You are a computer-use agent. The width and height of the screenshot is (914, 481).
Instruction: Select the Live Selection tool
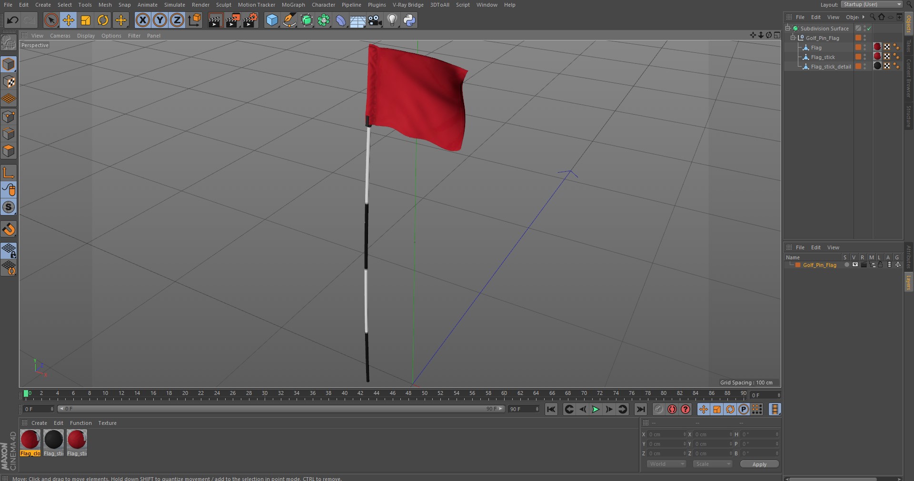[51, 20]
